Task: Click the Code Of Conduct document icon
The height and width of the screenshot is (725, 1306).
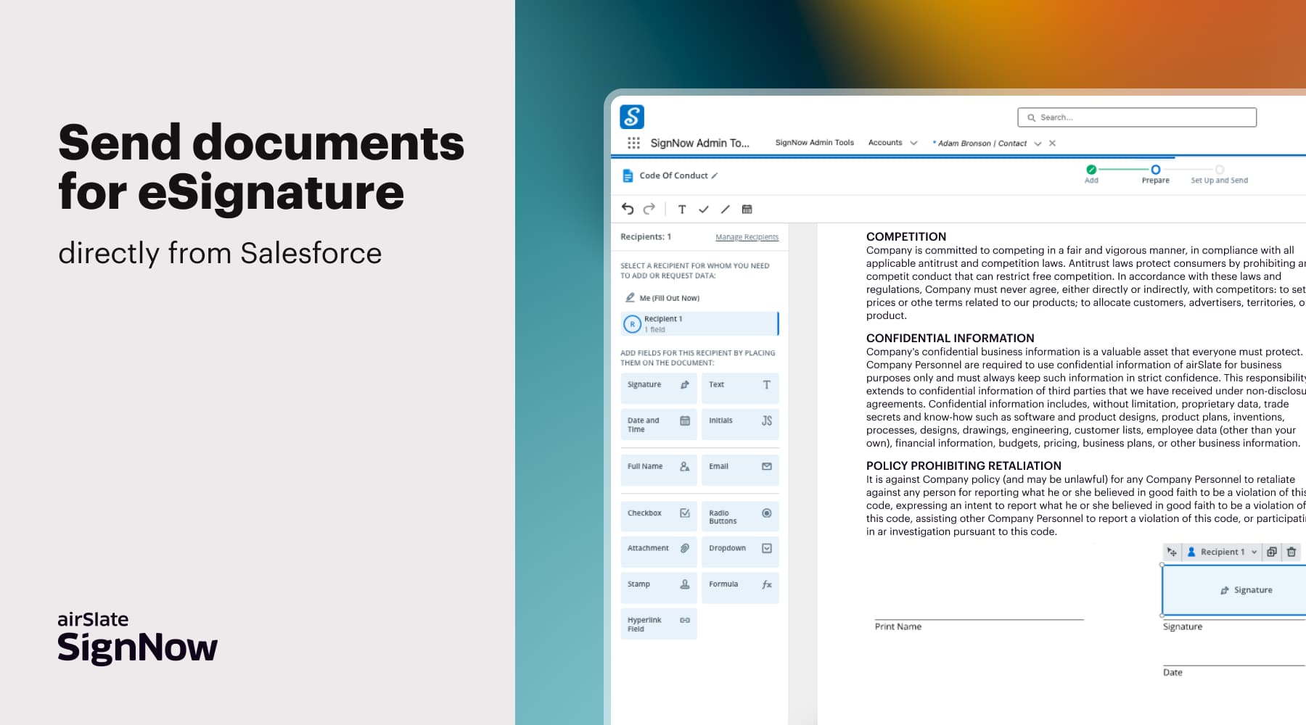Action: (x=628, y=175)
